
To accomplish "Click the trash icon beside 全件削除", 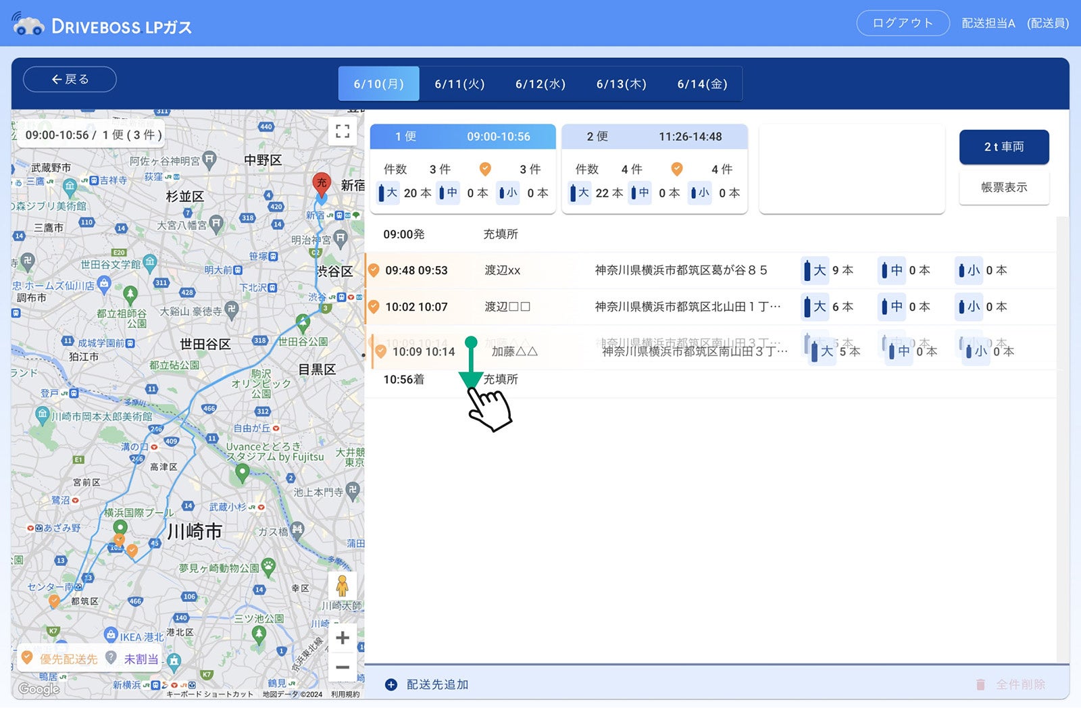I will (981, 684).
